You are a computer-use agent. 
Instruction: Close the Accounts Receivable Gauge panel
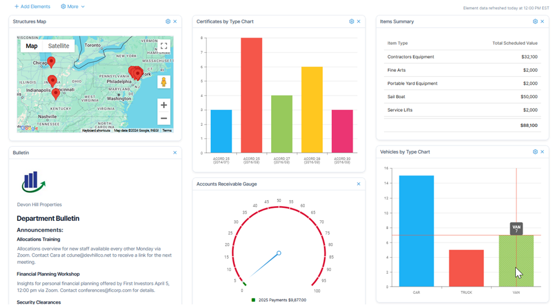tap(359, 184)
